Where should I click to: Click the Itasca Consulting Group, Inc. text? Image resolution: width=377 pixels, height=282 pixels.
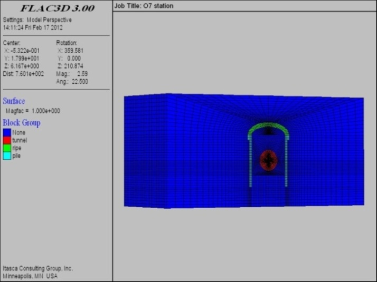[x=37, y=268]
